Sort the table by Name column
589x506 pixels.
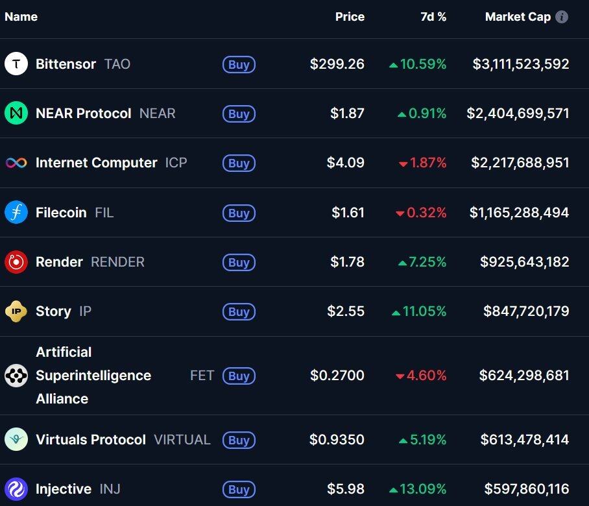click(21, 17)
